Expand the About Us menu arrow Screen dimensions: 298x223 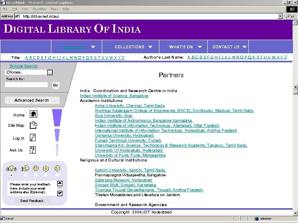coord(93,47)
